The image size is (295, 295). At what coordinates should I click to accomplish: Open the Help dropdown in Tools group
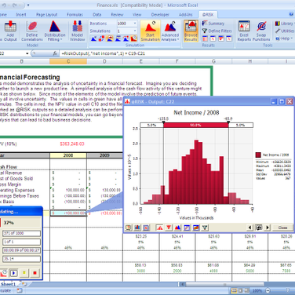pos(284,38)
